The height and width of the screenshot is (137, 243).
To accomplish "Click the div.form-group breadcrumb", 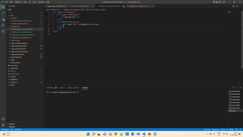I will click(x=93, y=10).
